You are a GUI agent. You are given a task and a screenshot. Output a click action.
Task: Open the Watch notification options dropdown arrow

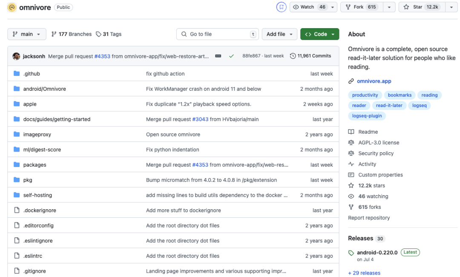coord(333,7)
